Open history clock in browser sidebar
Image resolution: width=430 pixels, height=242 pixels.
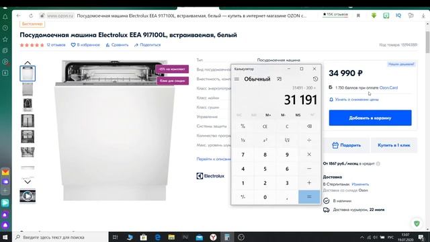(5, 28)
